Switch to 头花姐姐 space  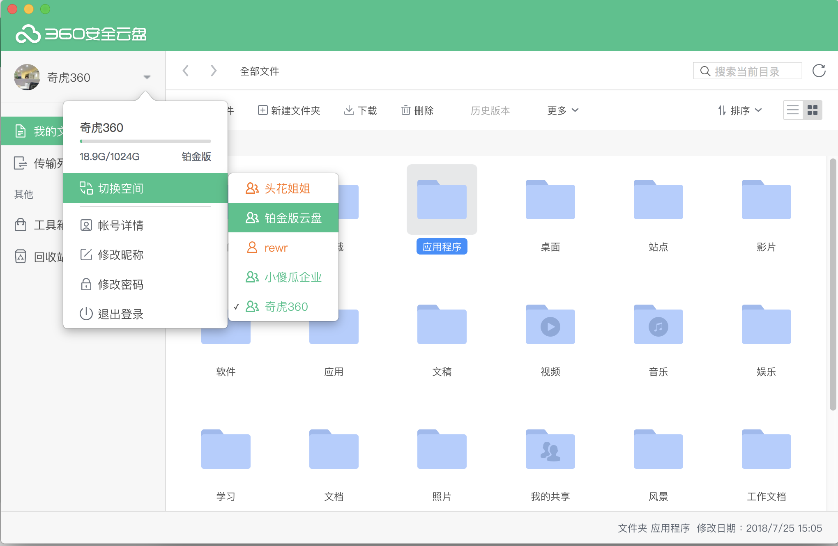click(x=283, y=188)
